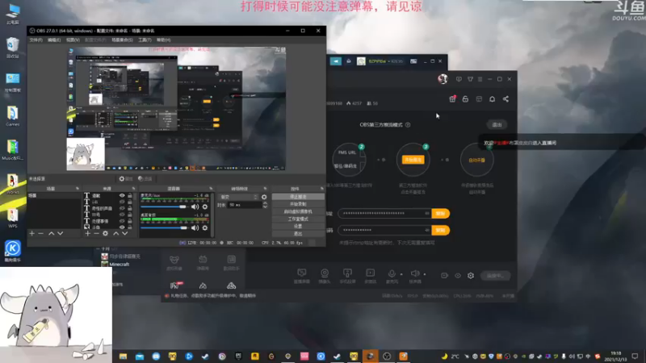Remove source using the sources minus icon
The height and width of the screenshot is (363, 646).
[x=96, y=233]
